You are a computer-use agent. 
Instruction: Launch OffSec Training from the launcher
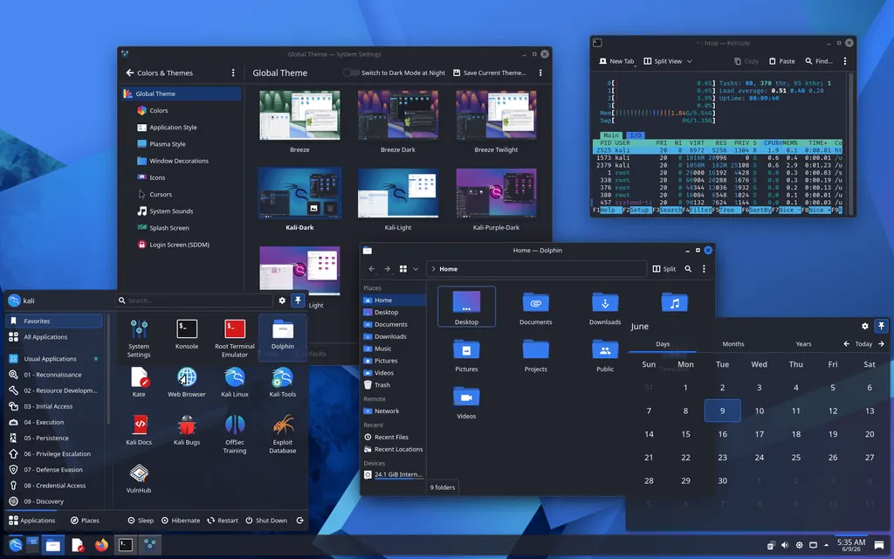point(234,433)
